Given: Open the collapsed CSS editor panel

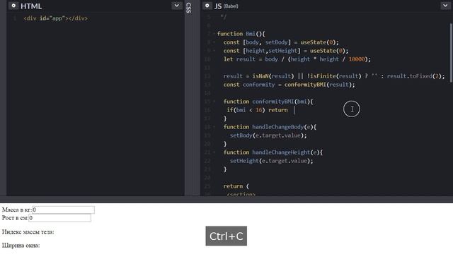Looking at the screenshot, I should [188, 8].
